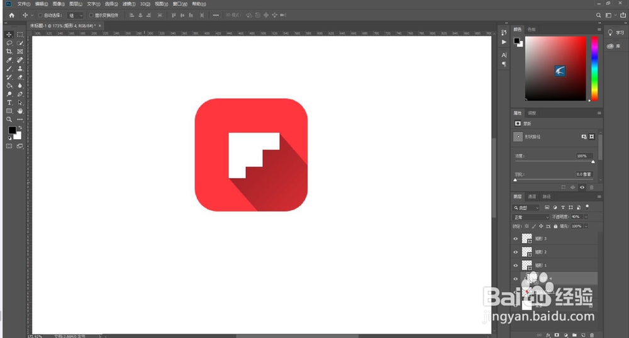Image resolution: width=629 pixels, height=338 pixels.
Task: Swap foreground and background colors
Action: click(x=20, y=128)
